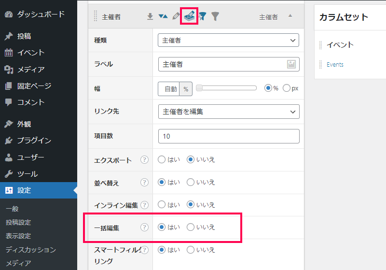Open the 投稿設定 submenu link
386x270 pixels.
[18, 223]
